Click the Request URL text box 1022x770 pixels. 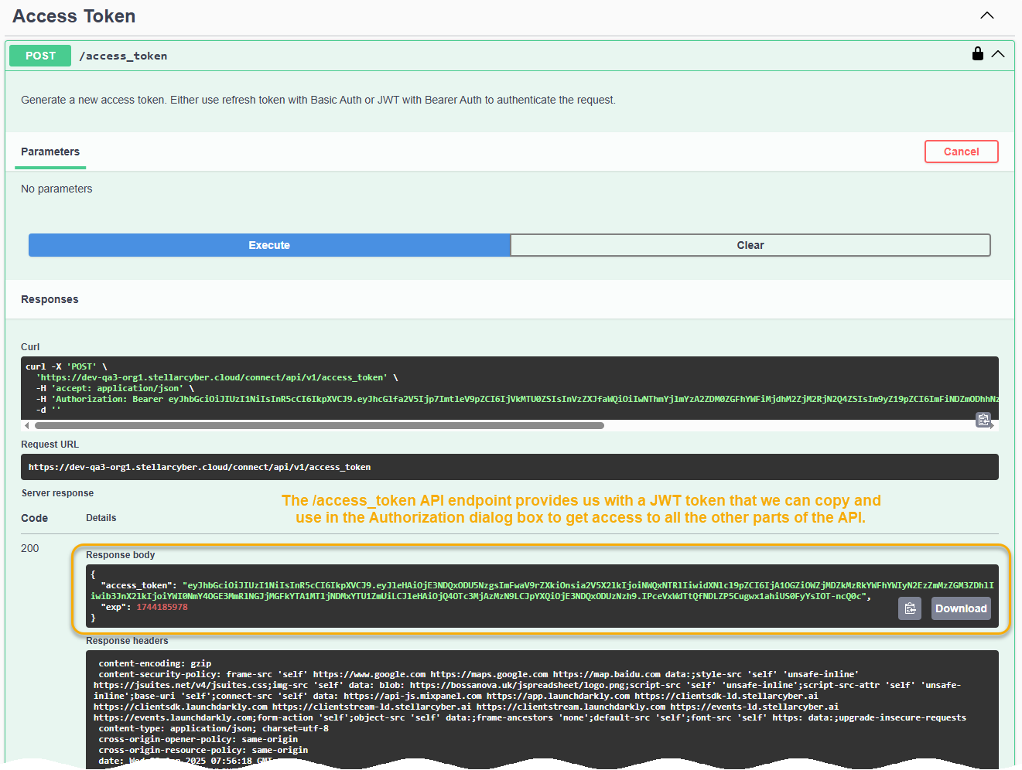tap(509, 467)
